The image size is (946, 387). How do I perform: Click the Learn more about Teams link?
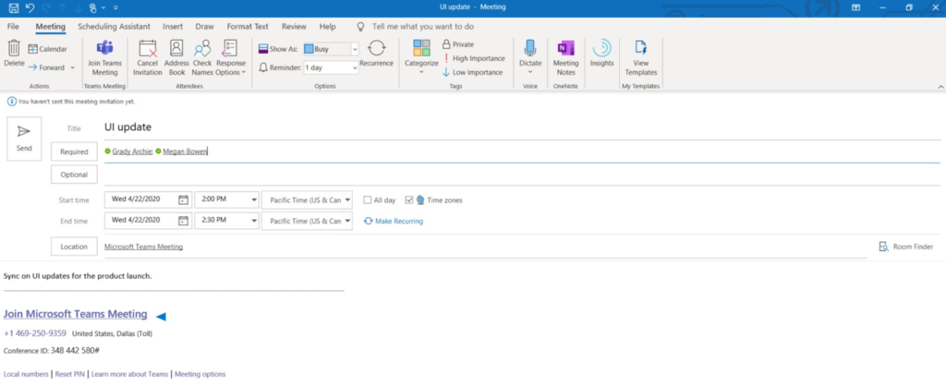click(129, 374)
